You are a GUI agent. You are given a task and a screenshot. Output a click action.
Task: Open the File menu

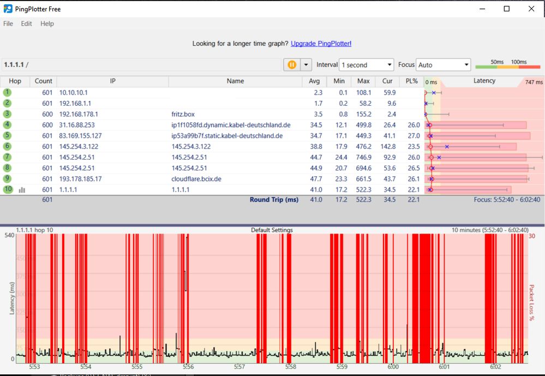click(x=8, y=24)
